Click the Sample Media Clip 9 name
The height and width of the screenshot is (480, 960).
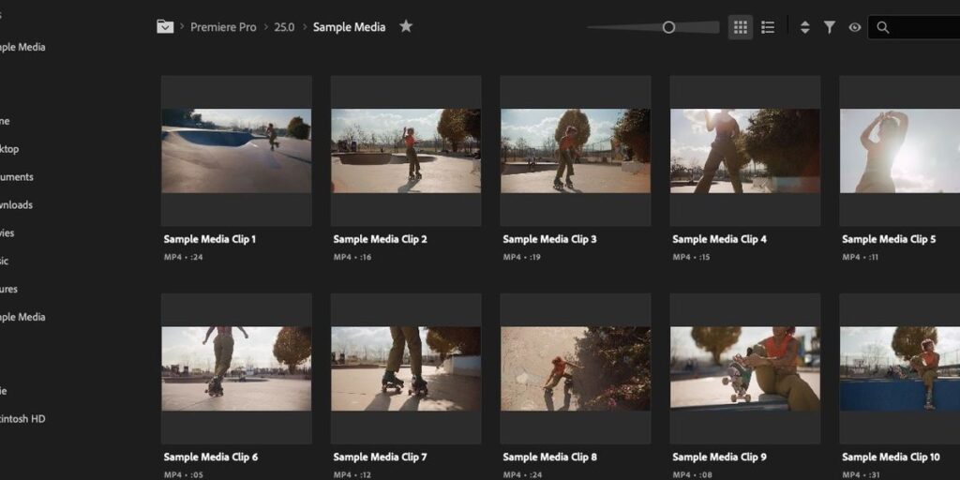click(x=719, y=457)
